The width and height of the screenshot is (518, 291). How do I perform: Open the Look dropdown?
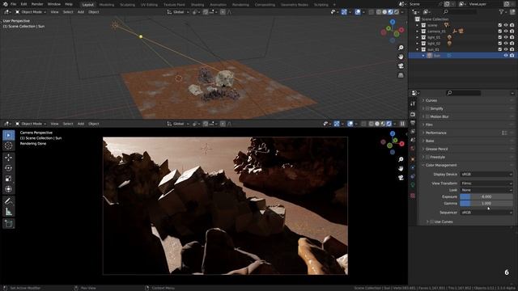[x=486, y=190]
